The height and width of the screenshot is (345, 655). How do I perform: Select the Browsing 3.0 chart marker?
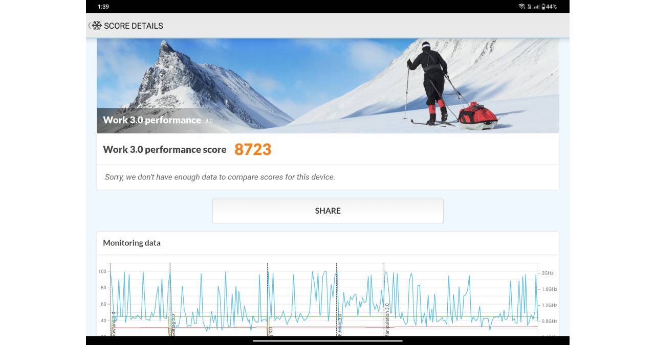coord(114,323)
